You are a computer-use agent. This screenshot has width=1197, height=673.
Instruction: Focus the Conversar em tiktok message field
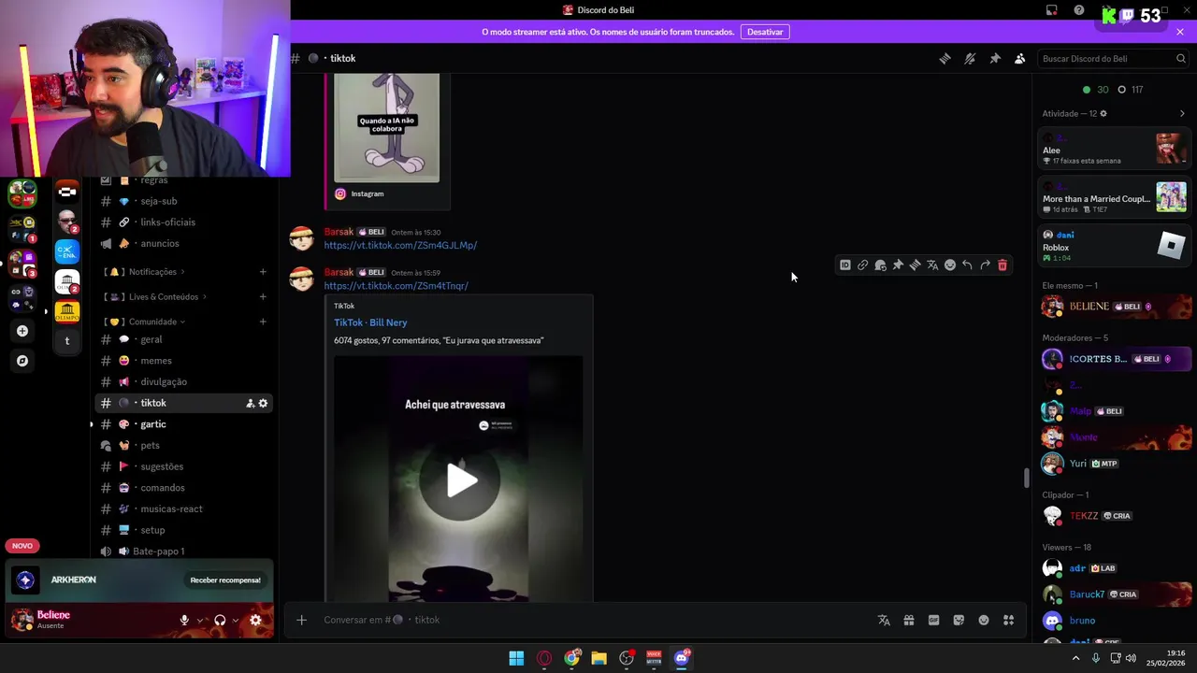pyautogui.click(x=594, y=620)
